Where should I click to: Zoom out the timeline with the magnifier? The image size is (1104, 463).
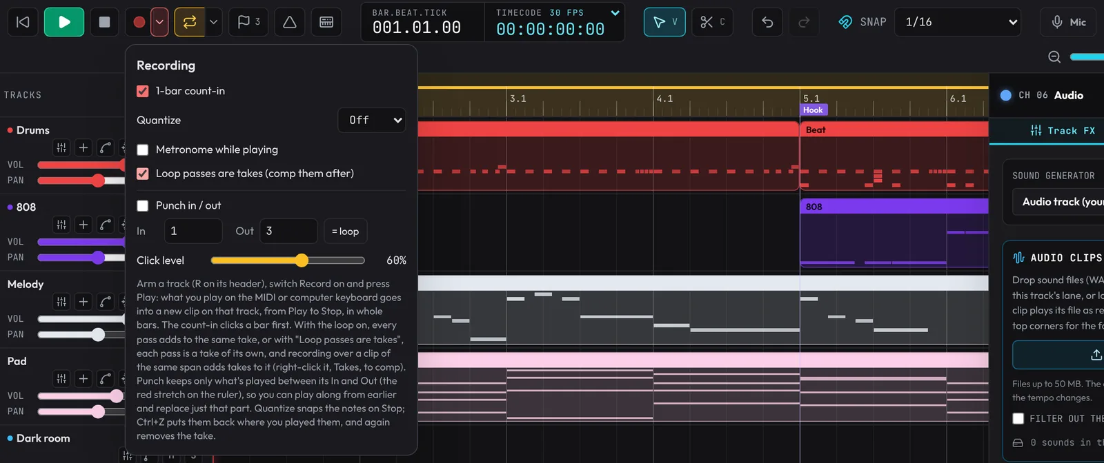point(1054,56)
